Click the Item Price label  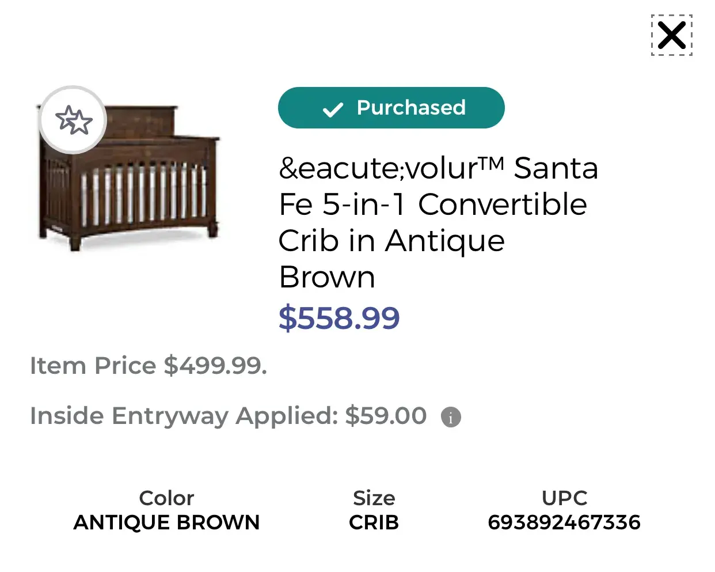click(x=93, y=366)
